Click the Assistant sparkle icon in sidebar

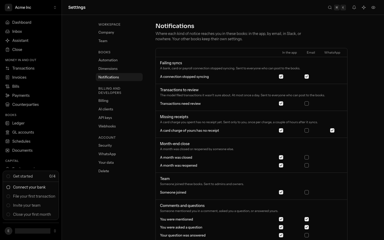(7, 41)
